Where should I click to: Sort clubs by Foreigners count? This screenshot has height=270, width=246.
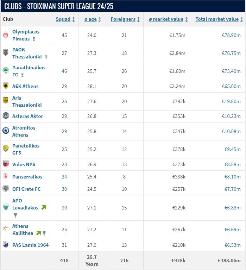coord(125,19)
